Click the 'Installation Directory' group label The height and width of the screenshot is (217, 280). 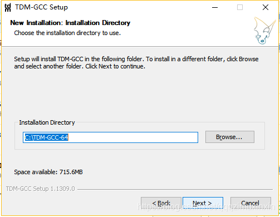tap(47, 122)
